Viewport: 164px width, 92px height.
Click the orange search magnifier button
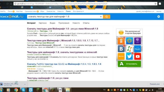coord(107,17)
